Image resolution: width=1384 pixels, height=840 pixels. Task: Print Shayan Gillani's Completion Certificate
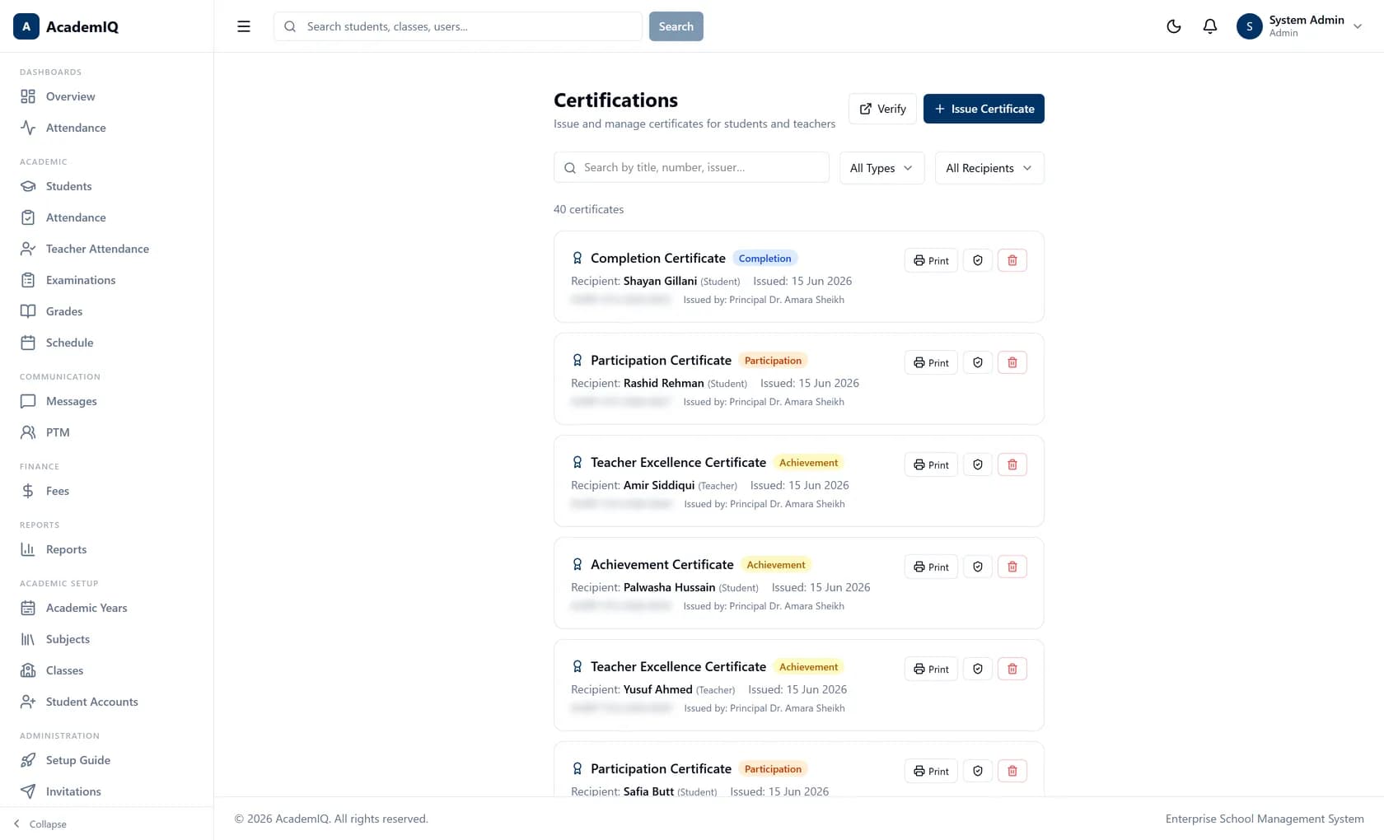click(931, 260)
